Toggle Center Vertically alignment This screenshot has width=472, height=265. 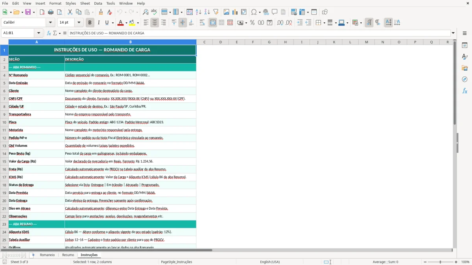tap(183, 23)
